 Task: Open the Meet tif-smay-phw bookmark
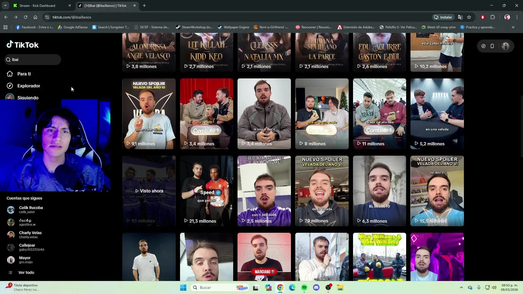click(x=438, y=27)
